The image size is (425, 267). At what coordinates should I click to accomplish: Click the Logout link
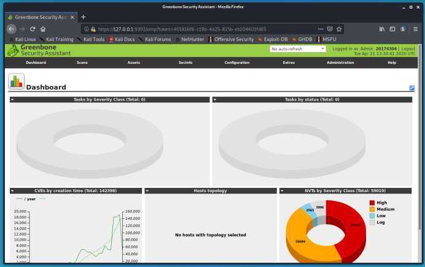(x=408, y=48)
